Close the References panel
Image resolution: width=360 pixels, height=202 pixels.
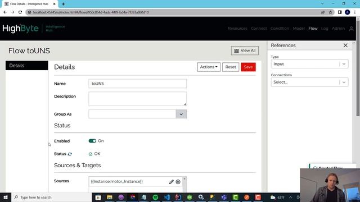(x=345, y=45)
